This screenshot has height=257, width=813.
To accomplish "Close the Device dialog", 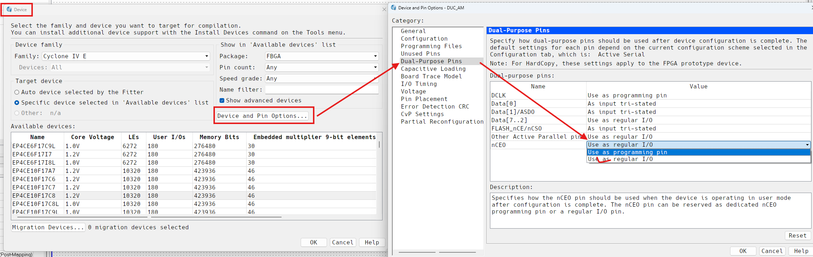I will [384, 9].
